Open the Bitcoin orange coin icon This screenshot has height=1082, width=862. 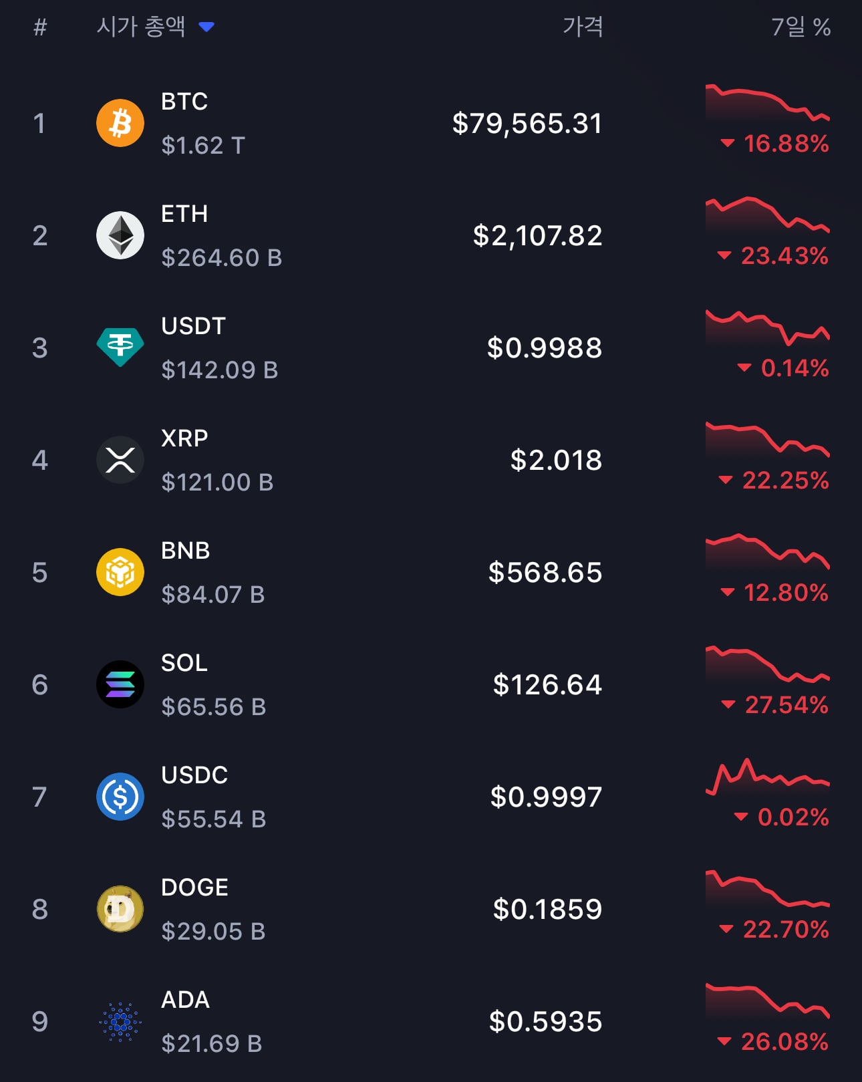click(120, 123)
